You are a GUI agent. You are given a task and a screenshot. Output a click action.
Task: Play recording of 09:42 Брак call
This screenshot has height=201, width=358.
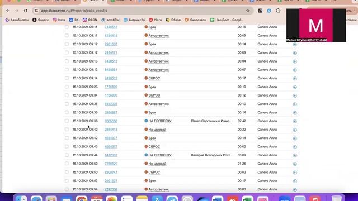click(x=295, y=138)
